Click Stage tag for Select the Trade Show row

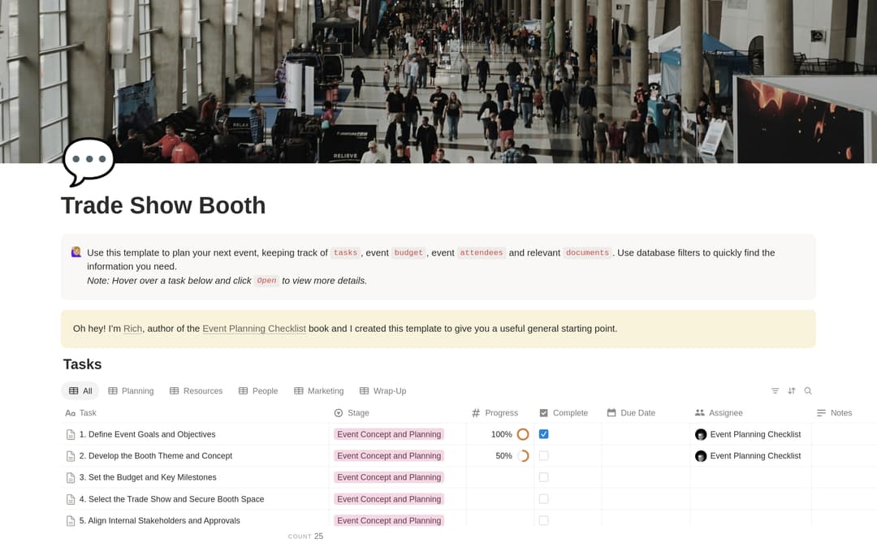point(389,499)
